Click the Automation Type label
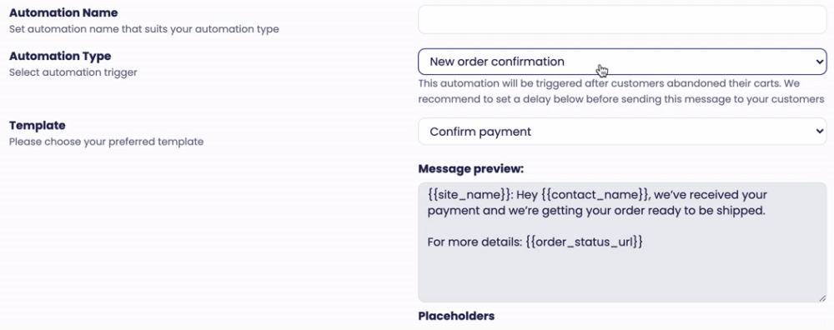834x330 pixels. click(60, 56)
